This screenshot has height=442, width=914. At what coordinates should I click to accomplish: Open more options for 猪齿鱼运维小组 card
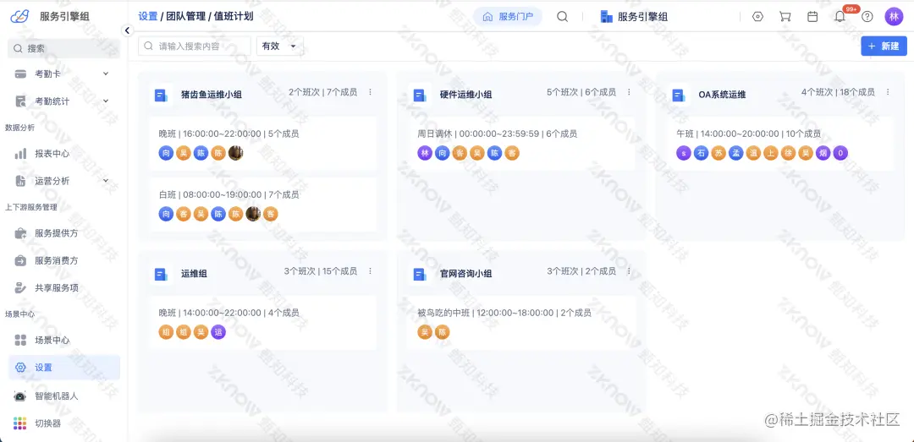coord(370,92)
